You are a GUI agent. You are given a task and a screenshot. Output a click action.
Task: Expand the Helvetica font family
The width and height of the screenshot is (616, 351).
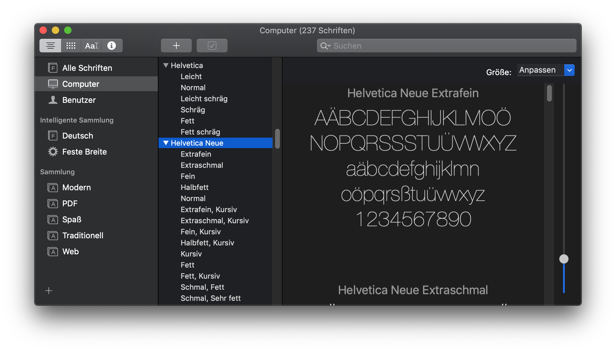(x=166, y=66)
